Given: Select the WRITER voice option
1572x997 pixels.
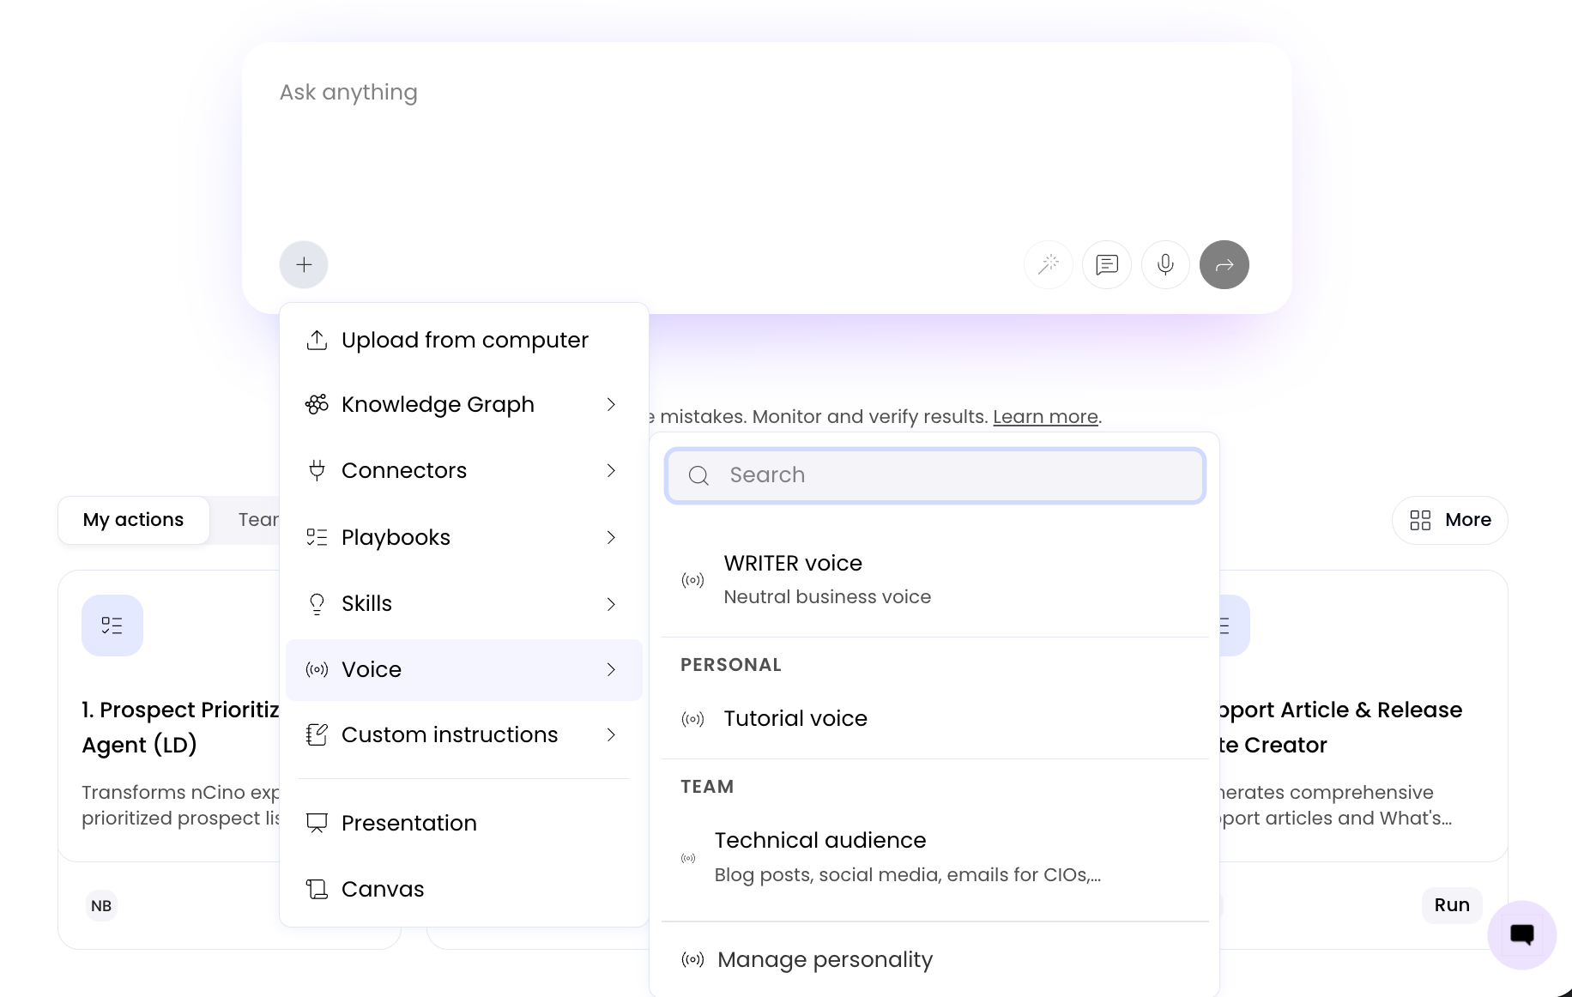Looking at the screenshot, I should [935, 580].
